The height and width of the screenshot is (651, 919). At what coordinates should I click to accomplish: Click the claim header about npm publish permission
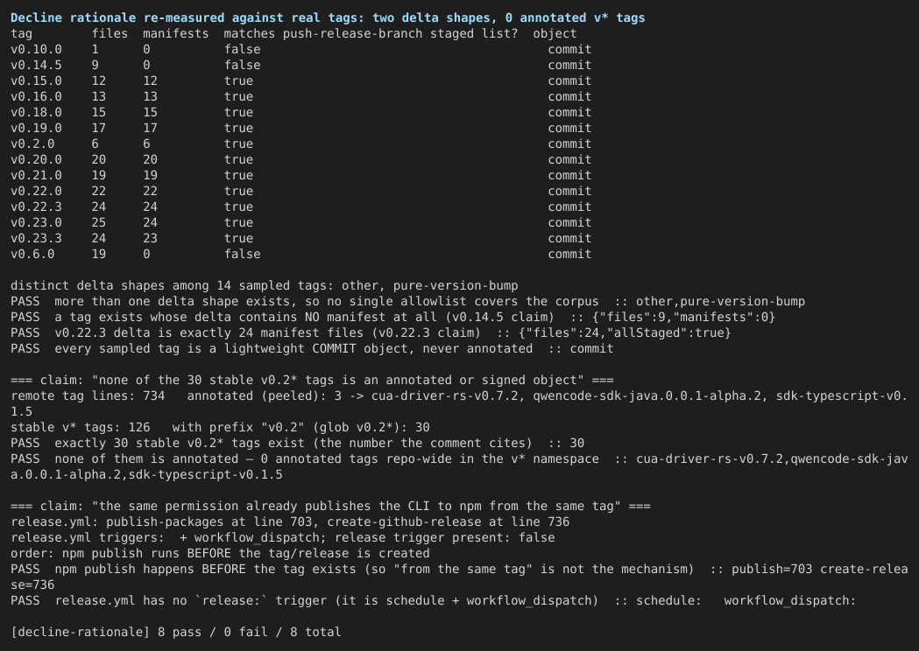click(x=330, y=507)
